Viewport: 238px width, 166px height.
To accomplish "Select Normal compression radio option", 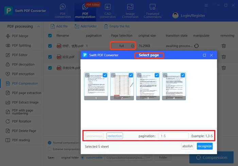I will tap(50, 143).
